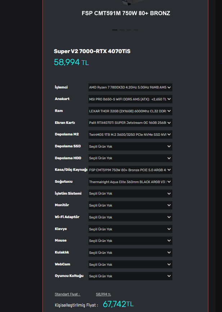Open the Depolama M2 dropdown

point(130,134)
